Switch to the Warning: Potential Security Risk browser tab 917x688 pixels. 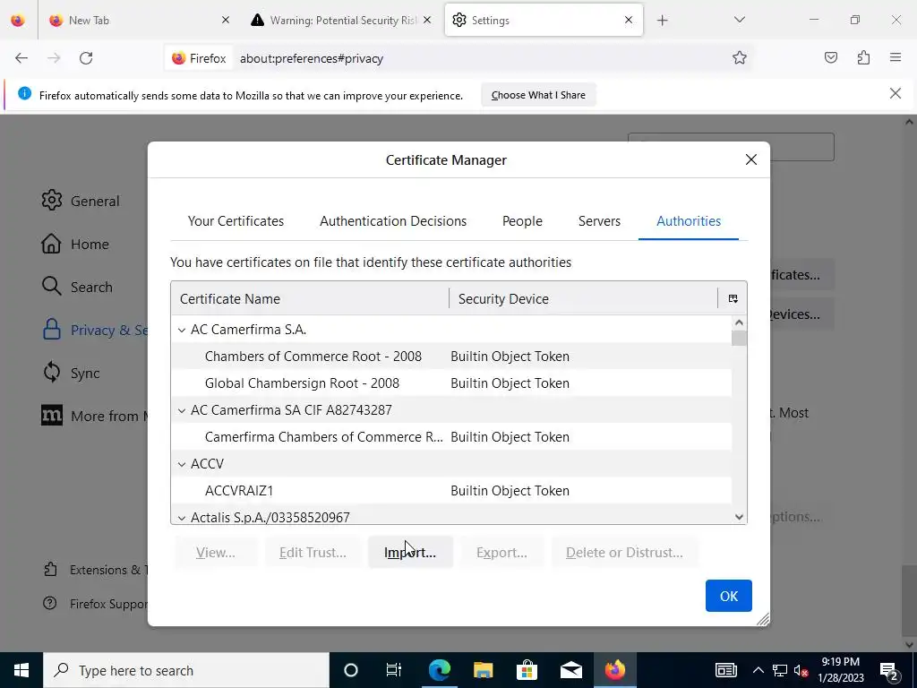[342, 21]
